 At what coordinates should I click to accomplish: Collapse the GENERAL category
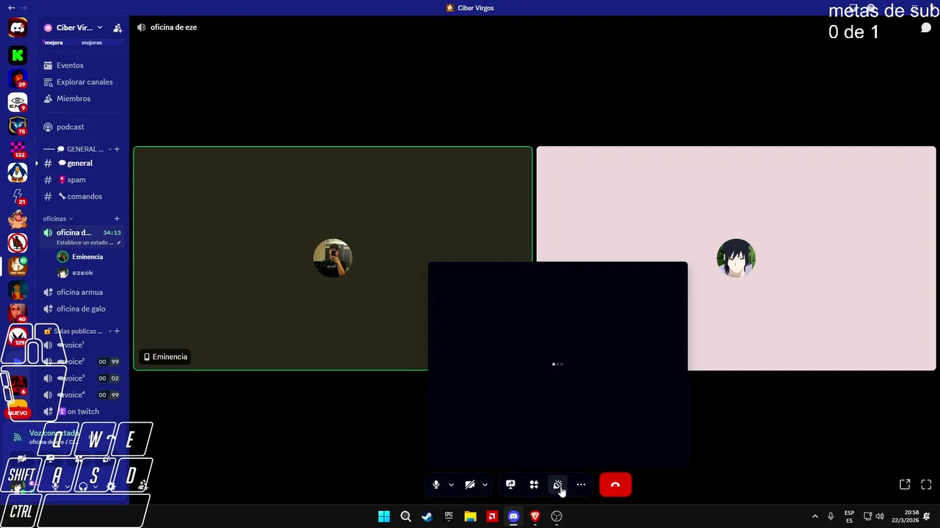tap(79, 149)
